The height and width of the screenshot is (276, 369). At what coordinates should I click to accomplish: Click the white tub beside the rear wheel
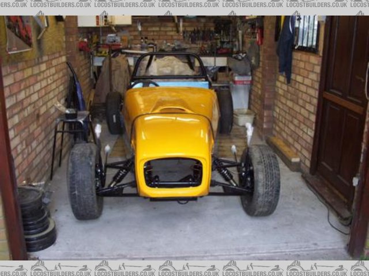pyautogui.click(x=243, y=117)
